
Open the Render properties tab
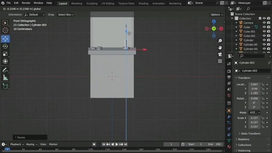[229, 71]
